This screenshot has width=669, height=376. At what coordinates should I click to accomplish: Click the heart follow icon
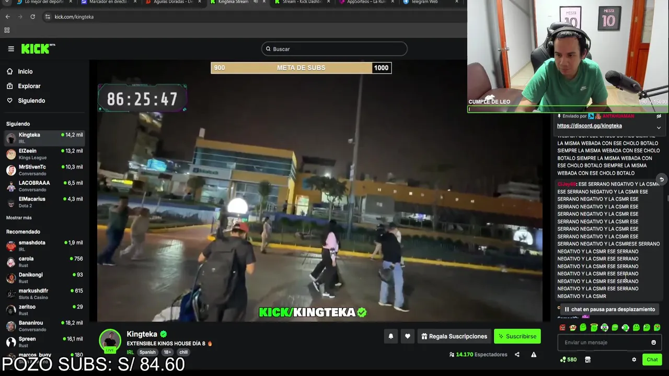click(x=408, y=336)
